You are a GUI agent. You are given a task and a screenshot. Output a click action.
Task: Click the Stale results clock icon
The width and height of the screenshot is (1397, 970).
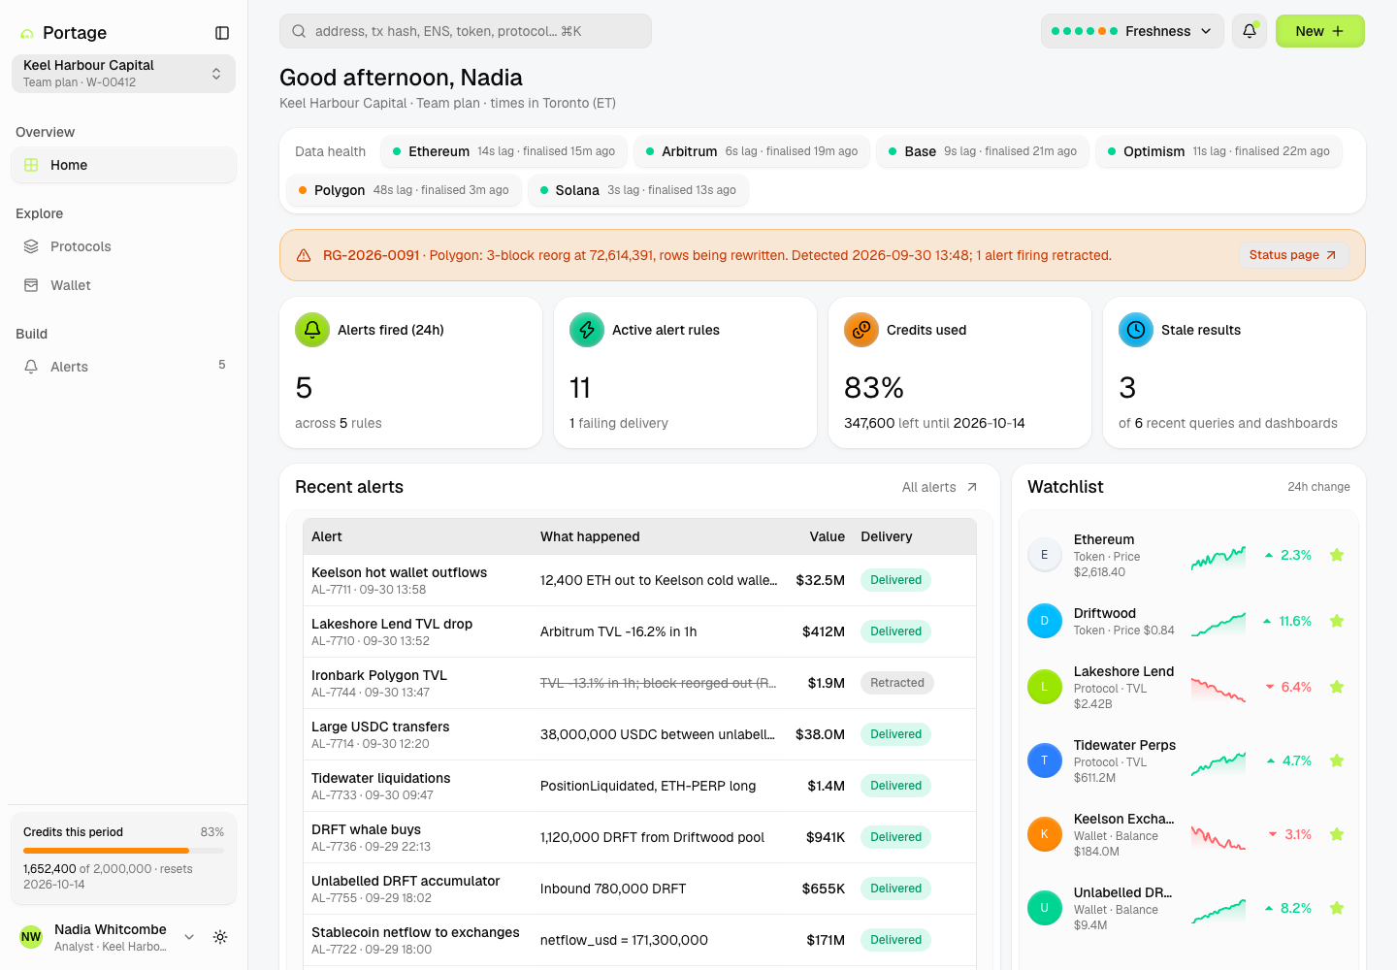coord(1136,330)
